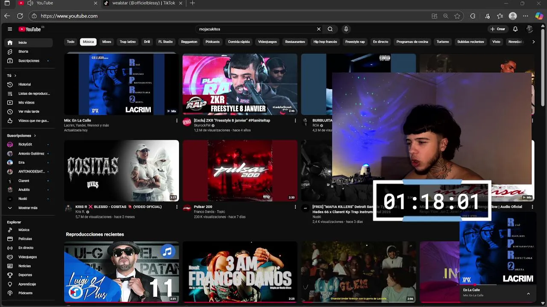This screenshot has width=547, height=307.
Task: Open Antonio Gutiérrez subscription channel
Action: coord(29,153)
